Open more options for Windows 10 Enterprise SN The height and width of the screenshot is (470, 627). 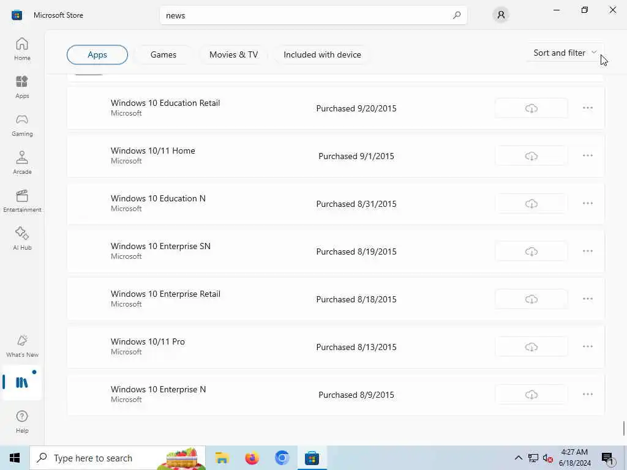[587, 251]
